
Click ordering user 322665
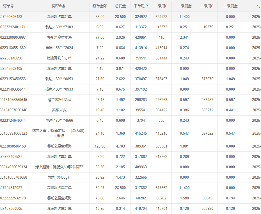pyautogui.click(x=141, y=177)
